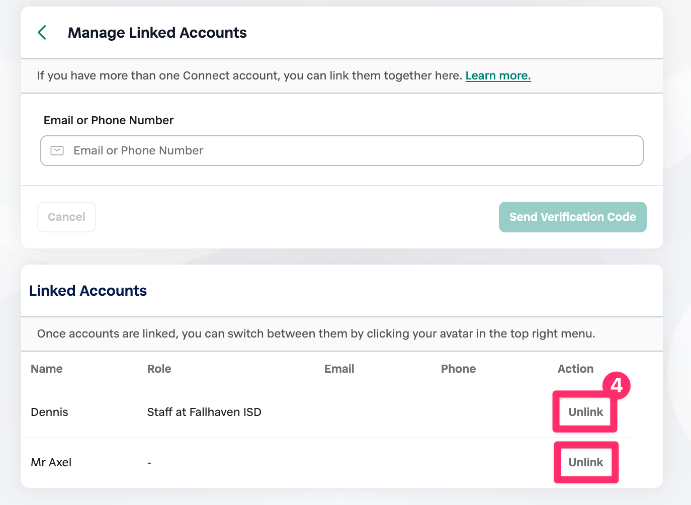Click the name Dennis in the table
The image size is (691, 505).
(x=49, y=412)
